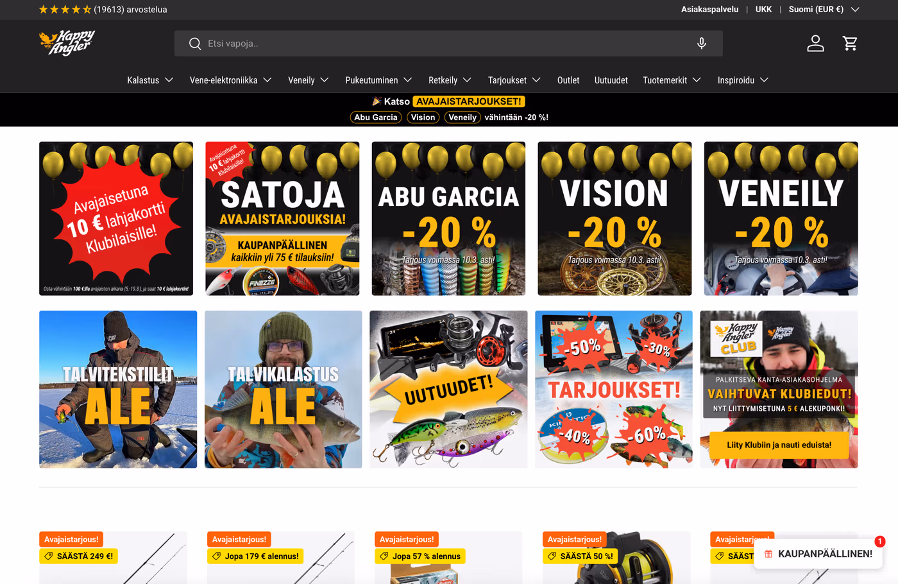Click the star rating icons
Image resolution: width=898 pixels, height=584 pixels.
click(65, 10)
